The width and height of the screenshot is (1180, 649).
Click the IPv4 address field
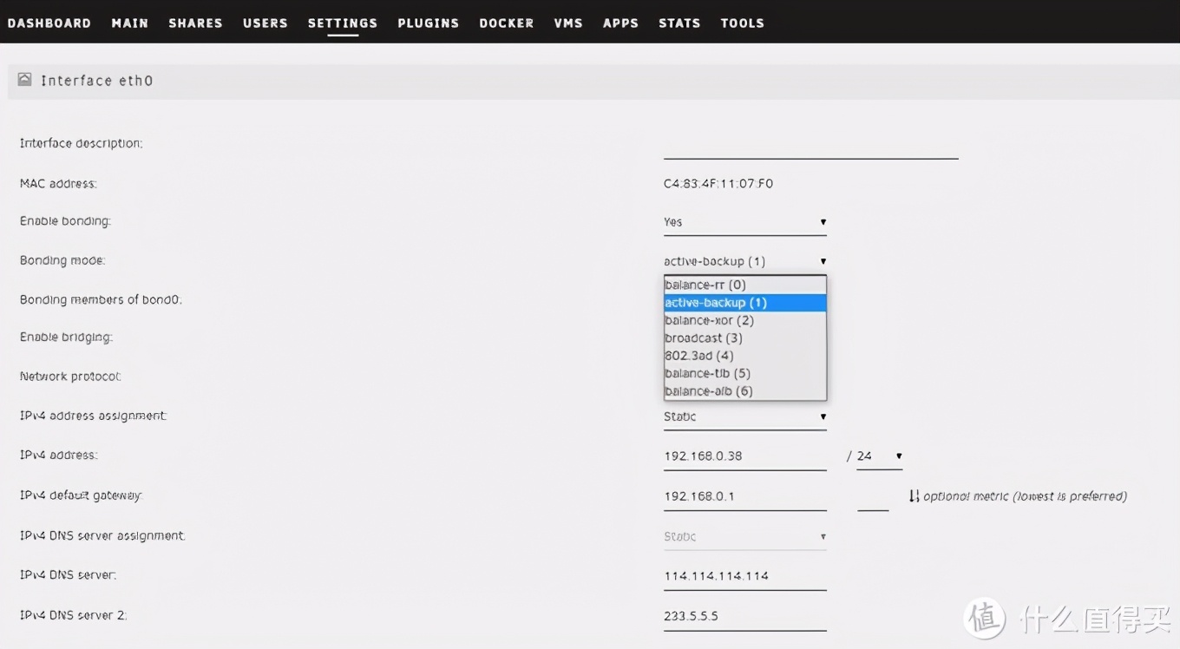pyautogui.click(x=744, y=456)
